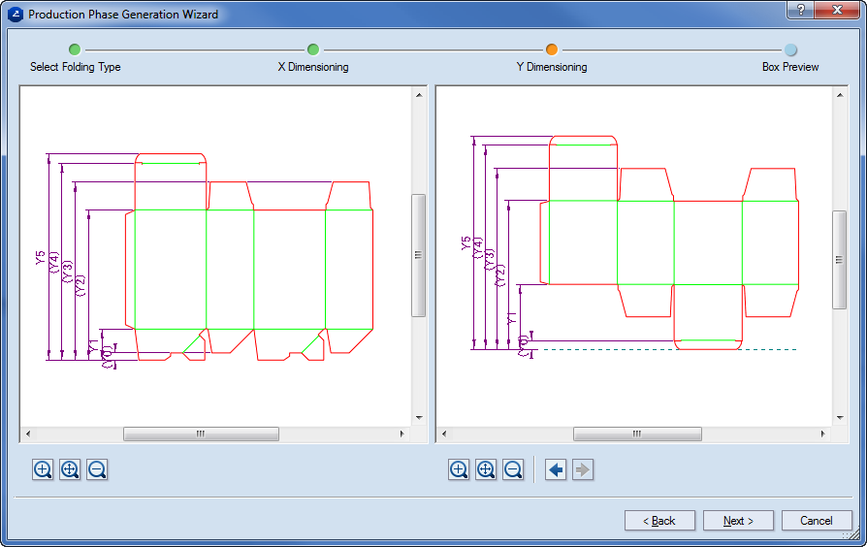Select the 'Select Folding Type' wizard step
Viewport: 867px width, 547px height.
pyautogui.click(x=75, y=49)
